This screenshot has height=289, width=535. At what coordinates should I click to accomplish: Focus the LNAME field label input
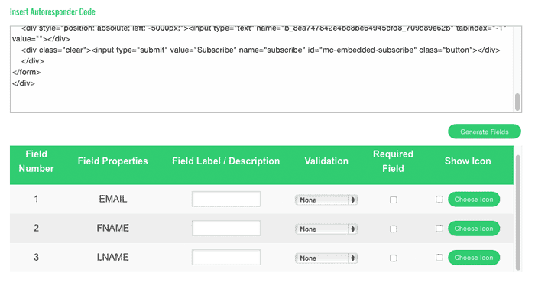(226, 257)
